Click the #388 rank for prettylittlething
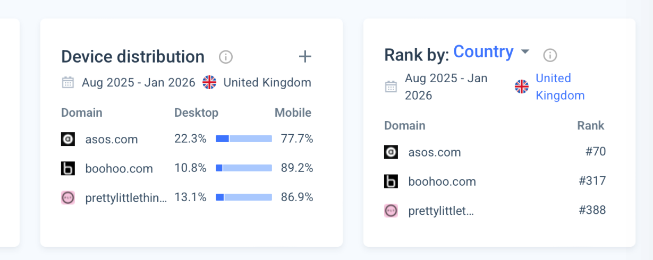 point(592,210)
